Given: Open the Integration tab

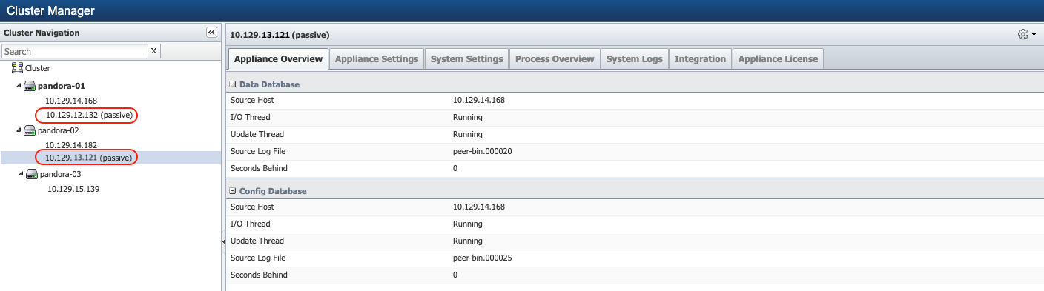Looking at the screenshot, I should coord(700,59).
